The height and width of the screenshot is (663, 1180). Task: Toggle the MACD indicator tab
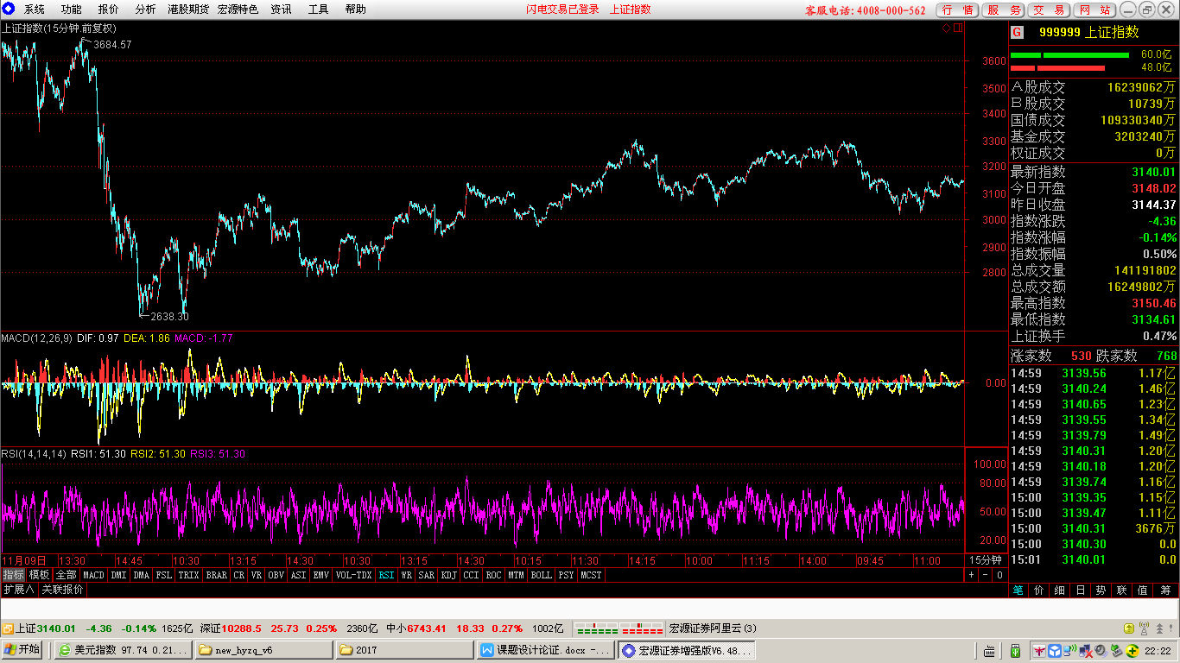pos(93,575)
